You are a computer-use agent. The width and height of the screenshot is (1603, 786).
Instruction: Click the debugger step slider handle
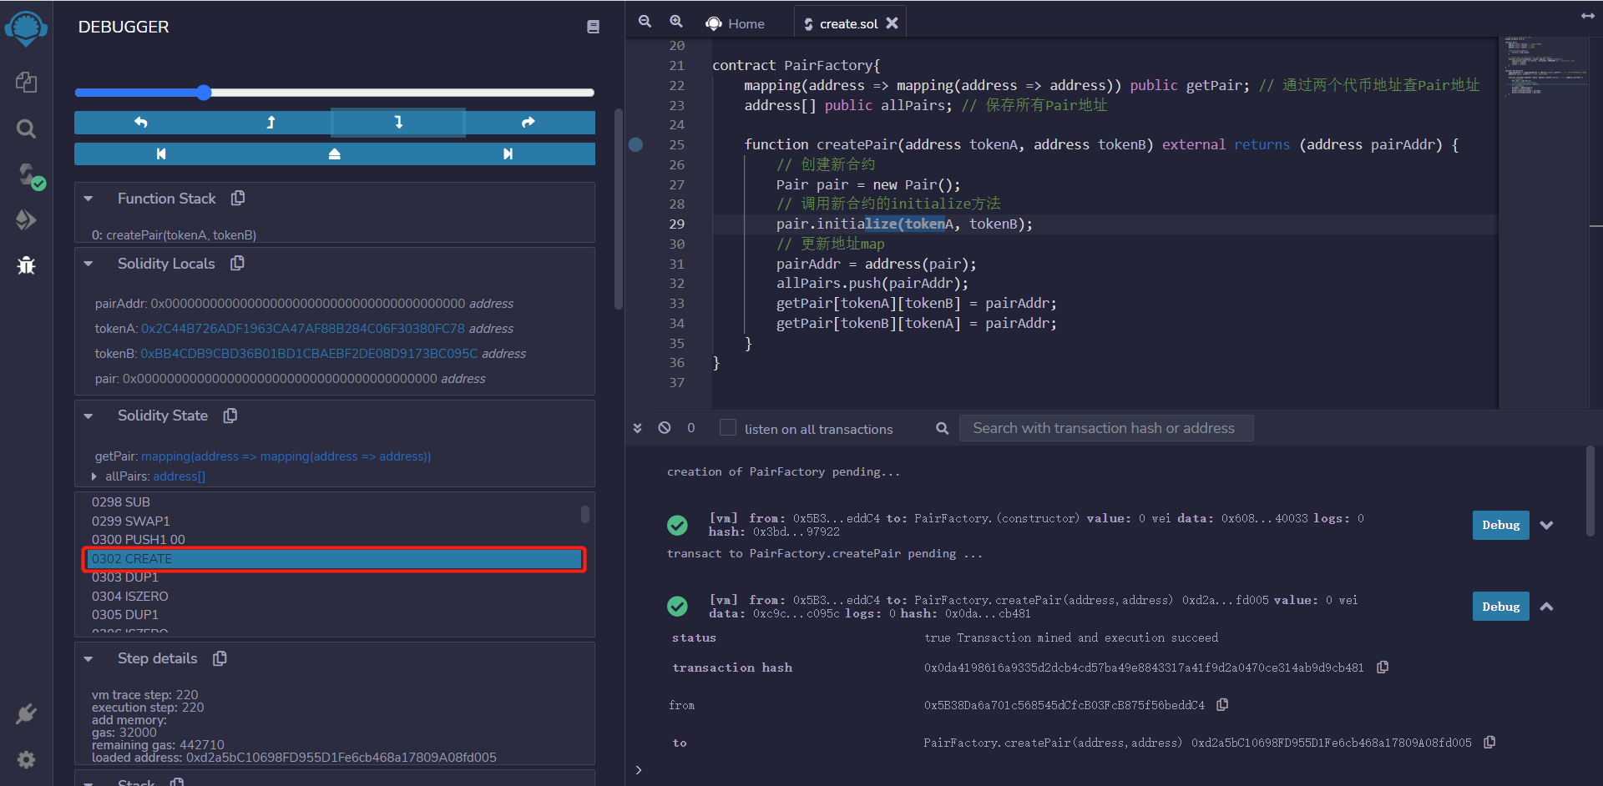pos(204,93)
